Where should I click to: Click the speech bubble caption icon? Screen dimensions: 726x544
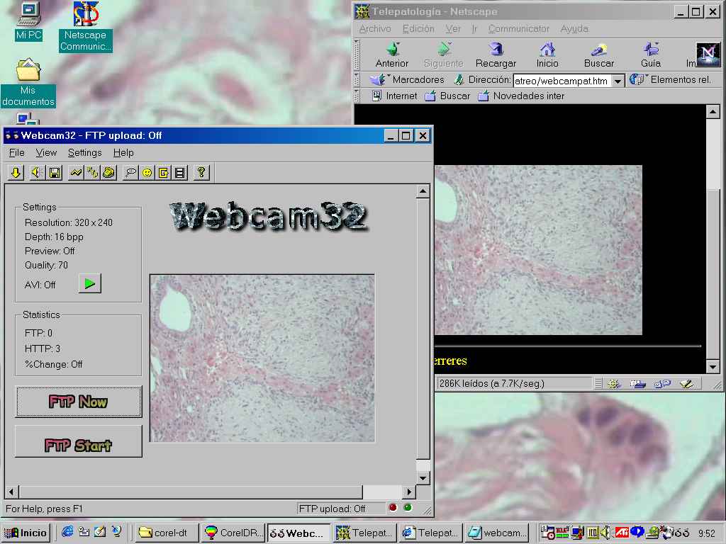[130, 172]
